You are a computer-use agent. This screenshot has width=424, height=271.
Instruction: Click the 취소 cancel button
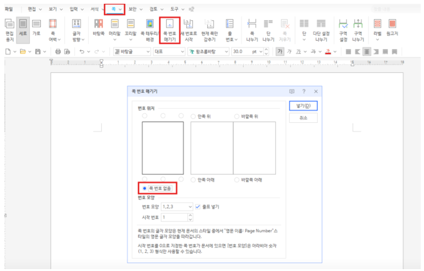point(303,118)
